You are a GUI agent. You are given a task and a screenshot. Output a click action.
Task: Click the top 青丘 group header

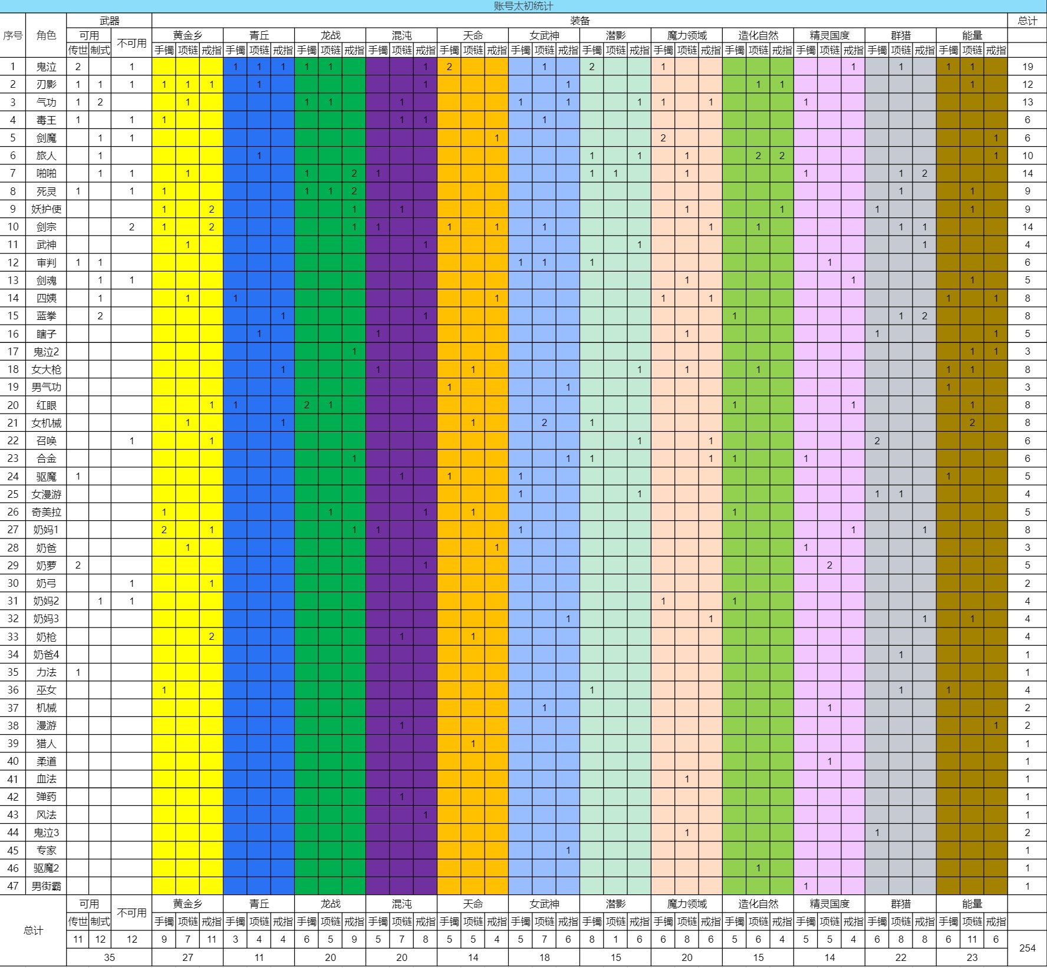point(259,35)
